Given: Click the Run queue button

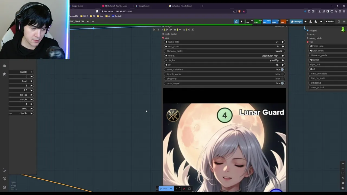Looking at the screenshot, I should 163,189.
